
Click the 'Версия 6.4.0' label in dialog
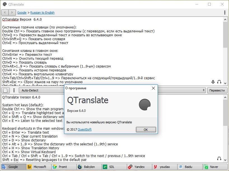pos(76,111)
